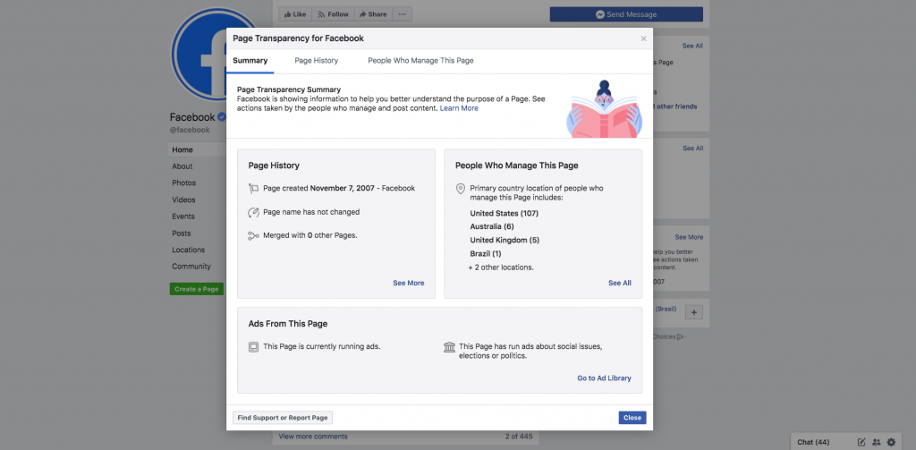Click the reading woman illustration
Screen dimensions: 916x450
tap(604, 109)
